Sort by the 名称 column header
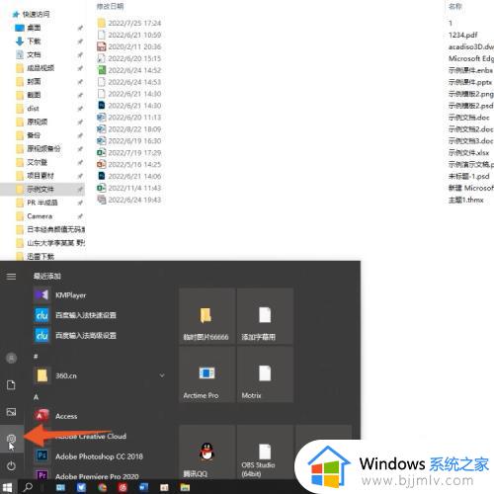Screen dimensions: 494x494 (x=455, y=6)
